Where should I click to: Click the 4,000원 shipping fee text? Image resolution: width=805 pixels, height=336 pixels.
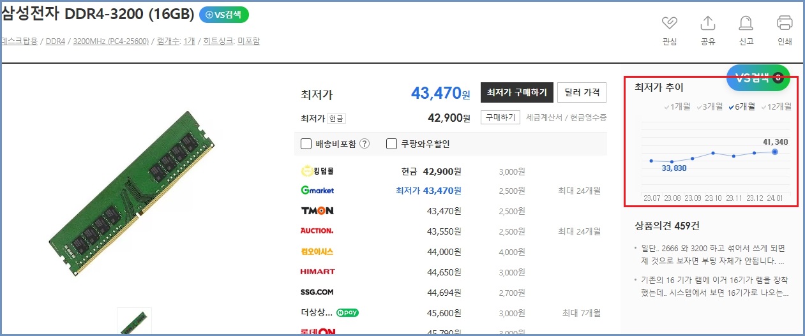[x=512, y=252]
